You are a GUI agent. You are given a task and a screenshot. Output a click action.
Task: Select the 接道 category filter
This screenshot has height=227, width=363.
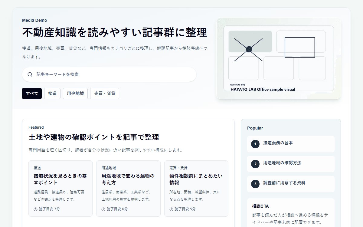[x=52, y=94]
